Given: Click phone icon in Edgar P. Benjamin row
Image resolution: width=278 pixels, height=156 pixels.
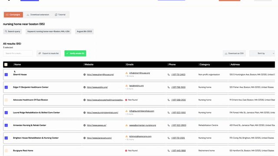Looking at the screenshot, I should coord(169,87).
